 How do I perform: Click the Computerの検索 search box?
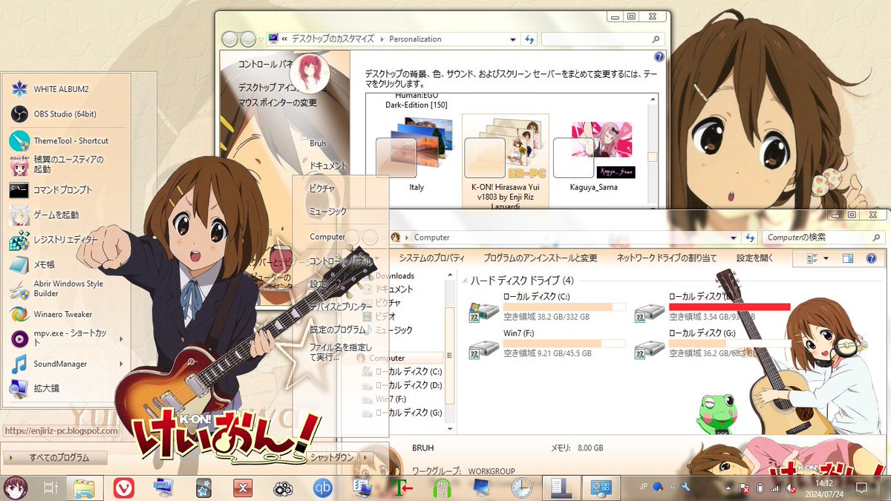pos(823,237)
